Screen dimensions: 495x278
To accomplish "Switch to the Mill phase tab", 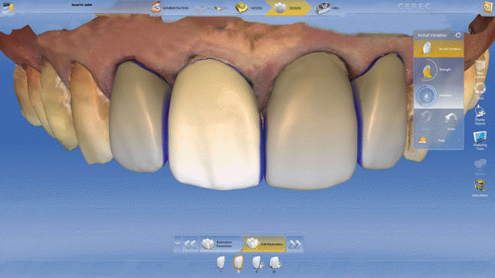I will click(327, 8).
